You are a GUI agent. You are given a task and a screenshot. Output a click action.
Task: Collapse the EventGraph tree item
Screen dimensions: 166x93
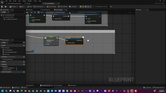[1, 48]
